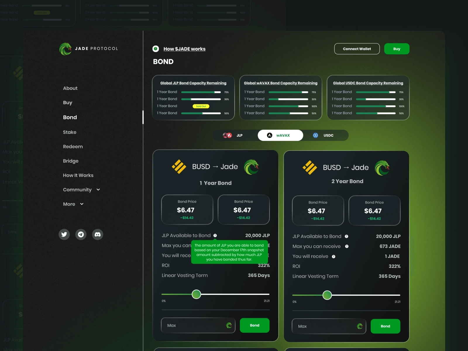Click the Connect Wallet button
Image resolution: width=468 pixels, height=351 pixels.
click(357, 49)
